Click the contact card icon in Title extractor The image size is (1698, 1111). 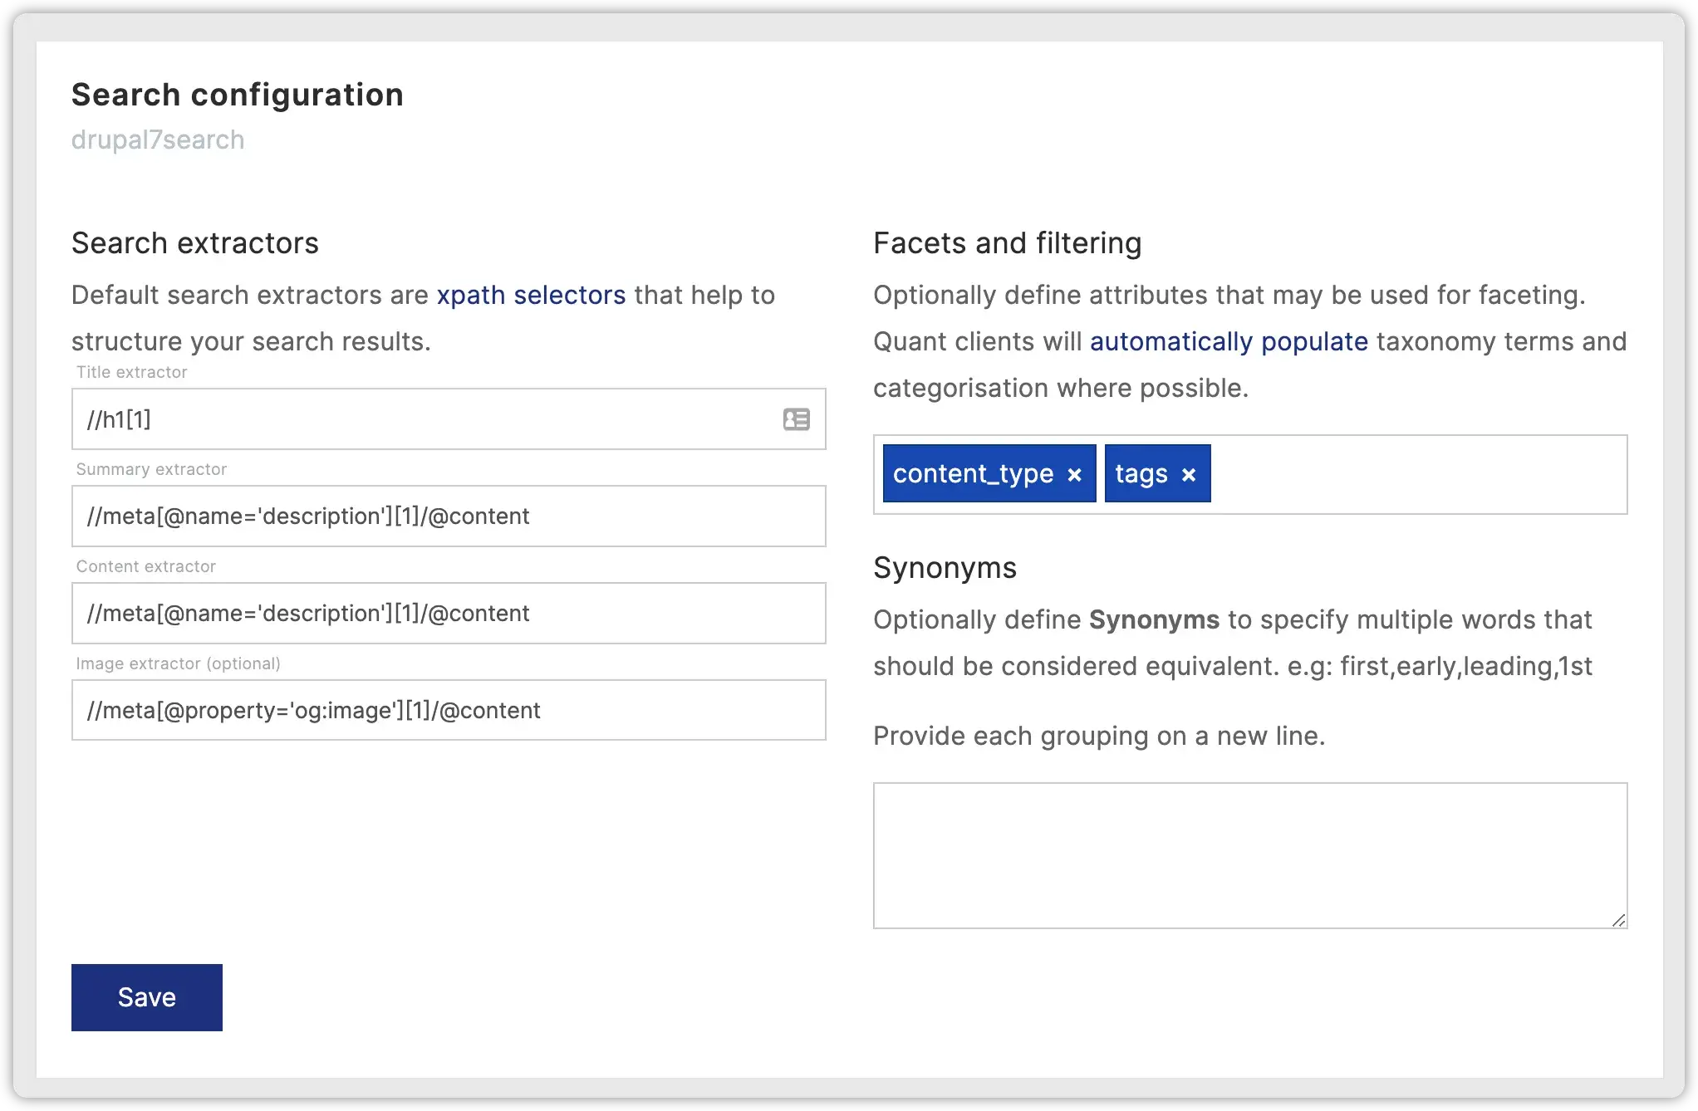(x=796, y=419)
